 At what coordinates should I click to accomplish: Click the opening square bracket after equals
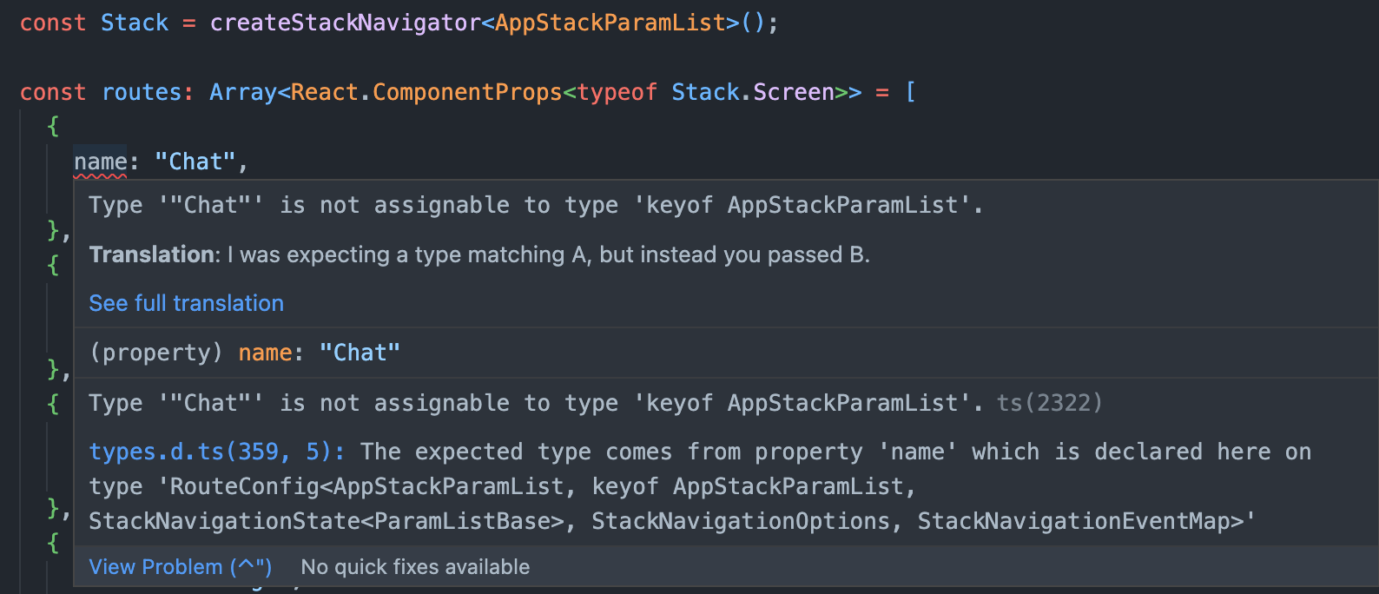910,92
